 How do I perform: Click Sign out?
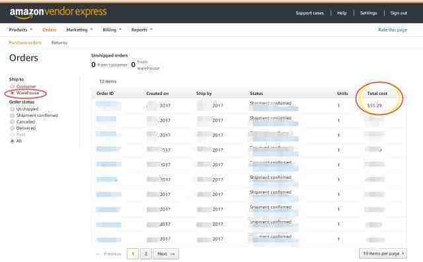click(x=399, y=13)
